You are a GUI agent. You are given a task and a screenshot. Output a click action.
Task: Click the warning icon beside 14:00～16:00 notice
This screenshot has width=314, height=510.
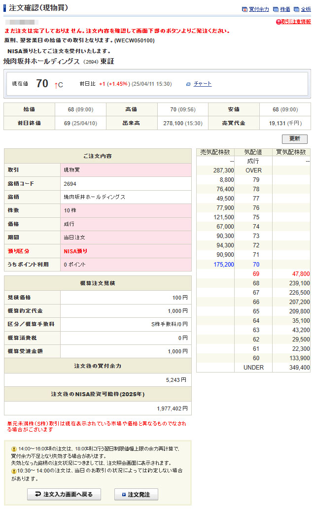click(x=14, y=449)
